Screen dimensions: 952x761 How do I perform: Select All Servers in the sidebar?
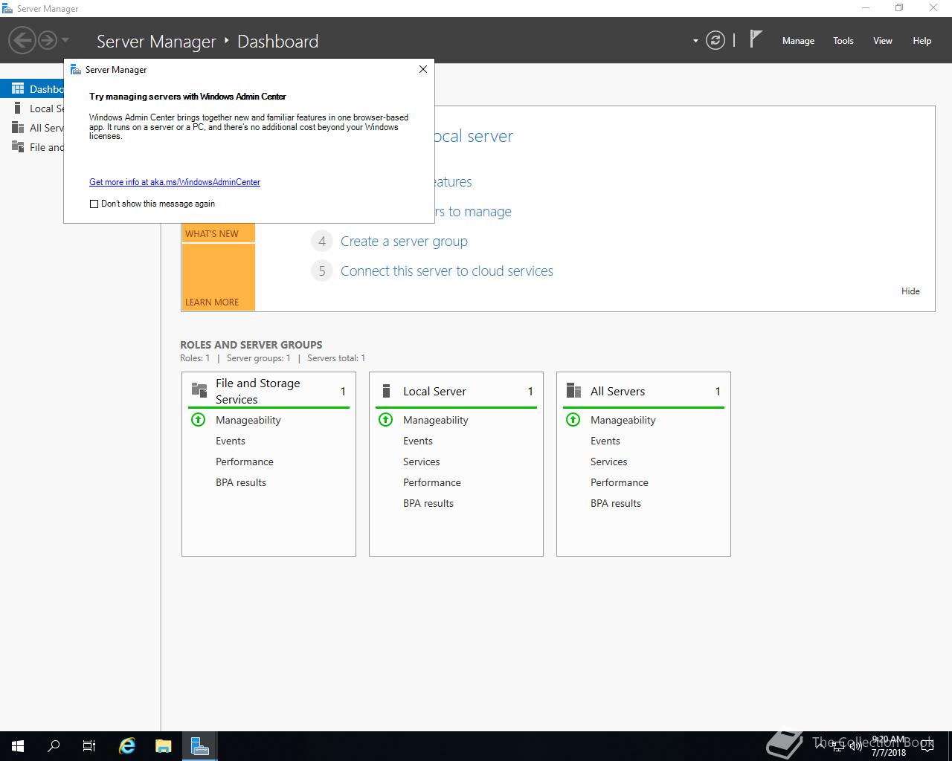point(32,128)
